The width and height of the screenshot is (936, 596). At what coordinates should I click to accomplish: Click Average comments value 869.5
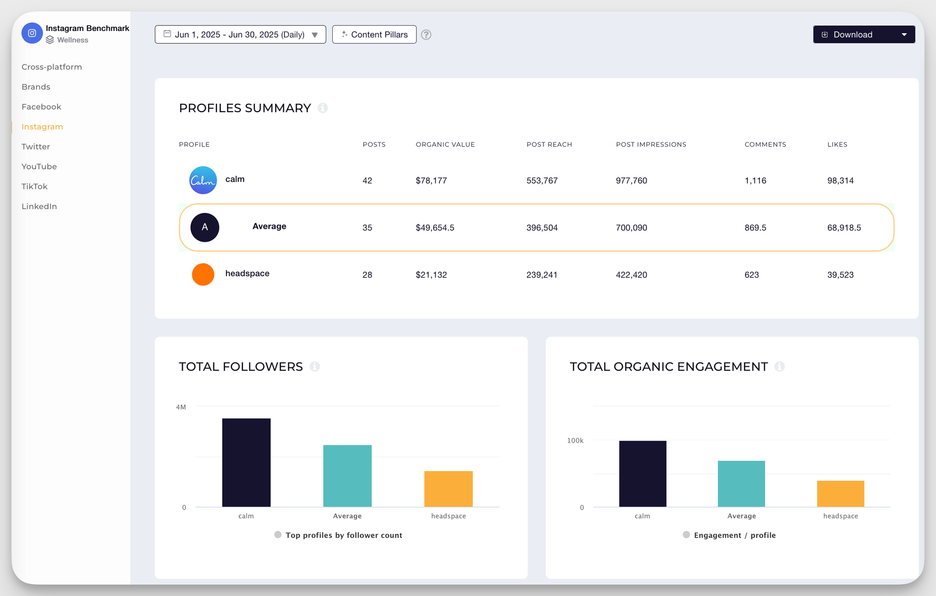click(755, 228)
